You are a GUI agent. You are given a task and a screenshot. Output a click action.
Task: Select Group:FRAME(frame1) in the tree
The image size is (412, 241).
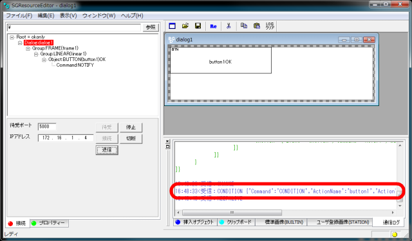(55, 48)
